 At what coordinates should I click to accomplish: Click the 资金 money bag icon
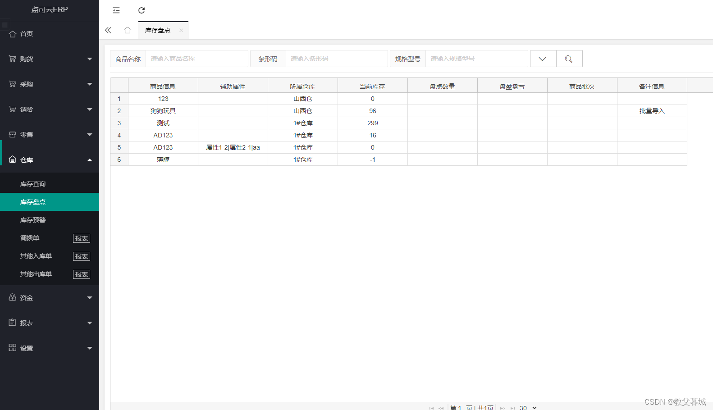coord(13,297)
